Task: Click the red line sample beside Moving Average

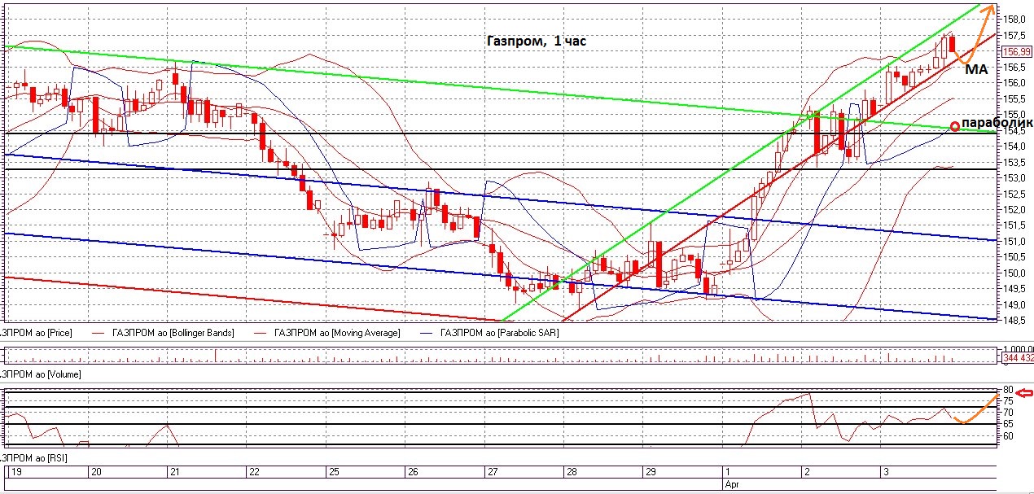Action: pos(260,333)
